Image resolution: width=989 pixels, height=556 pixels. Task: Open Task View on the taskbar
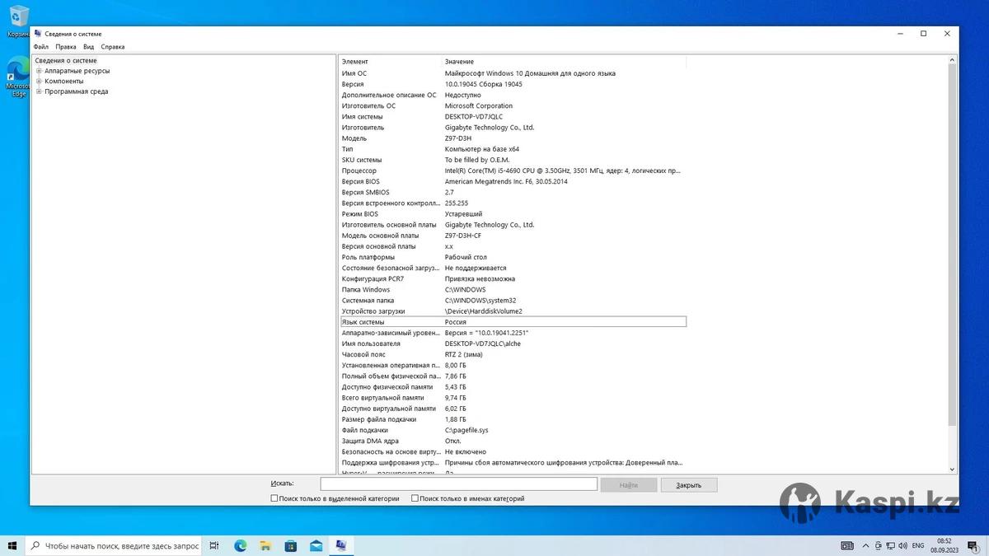pos(214,545)
